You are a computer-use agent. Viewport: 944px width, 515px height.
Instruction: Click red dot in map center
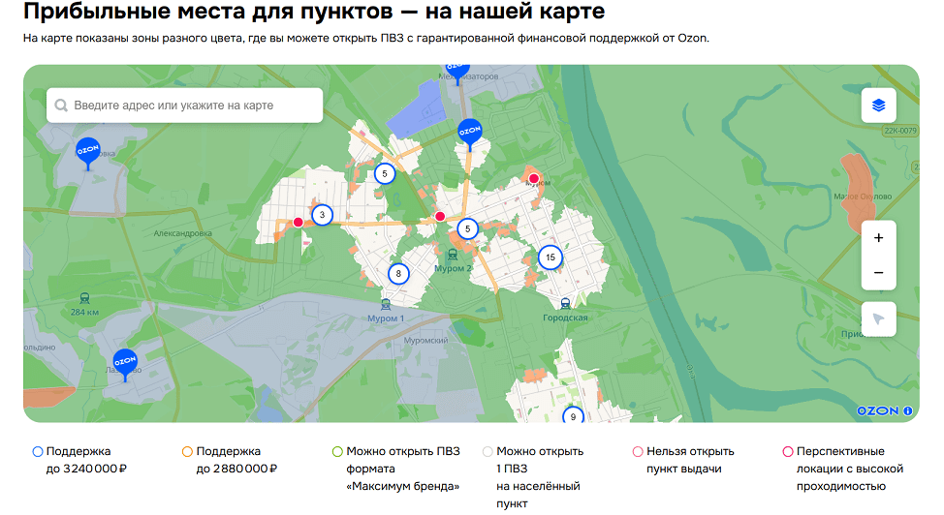pos(440,217)
